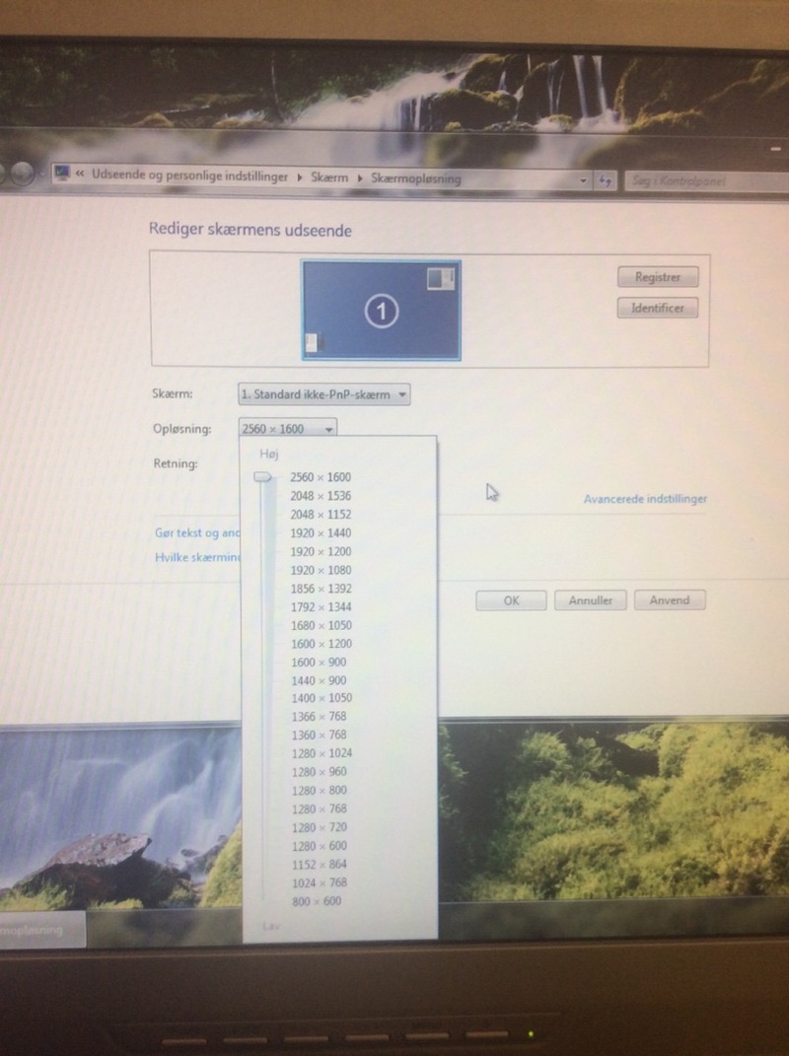Click the resolution slider handle at Høj
The height and width of the screenshot is (1056, 789).
262,477
